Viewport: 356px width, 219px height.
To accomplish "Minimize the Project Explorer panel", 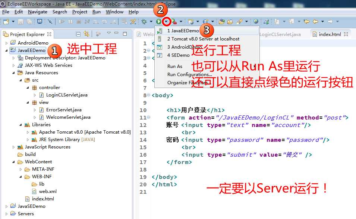I will click(116, 33).
